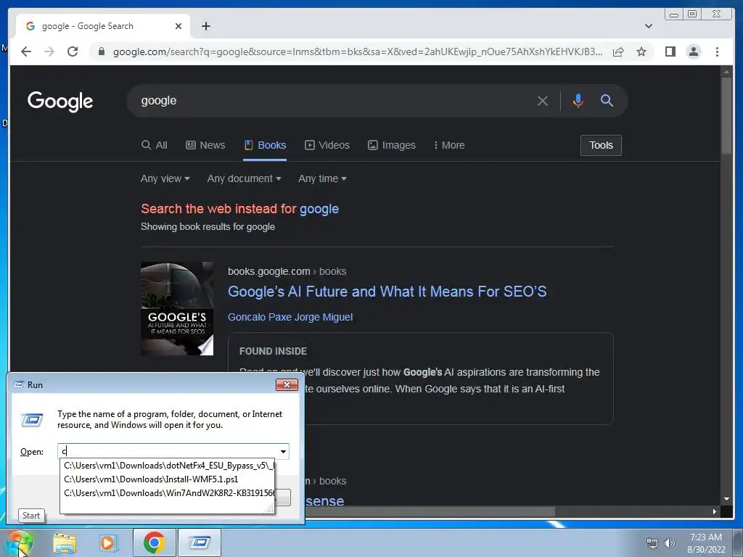Switch to the Images tab
Image resolution: width=743 pixels, height=557 pixels.
tap(392, 145)
